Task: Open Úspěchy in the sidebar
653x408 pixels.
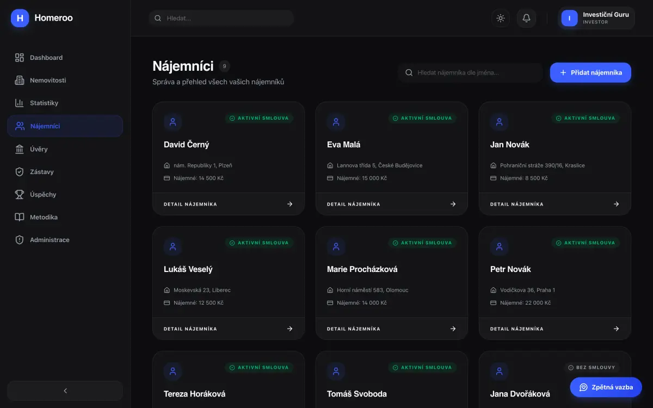Action: pos(65,194)
